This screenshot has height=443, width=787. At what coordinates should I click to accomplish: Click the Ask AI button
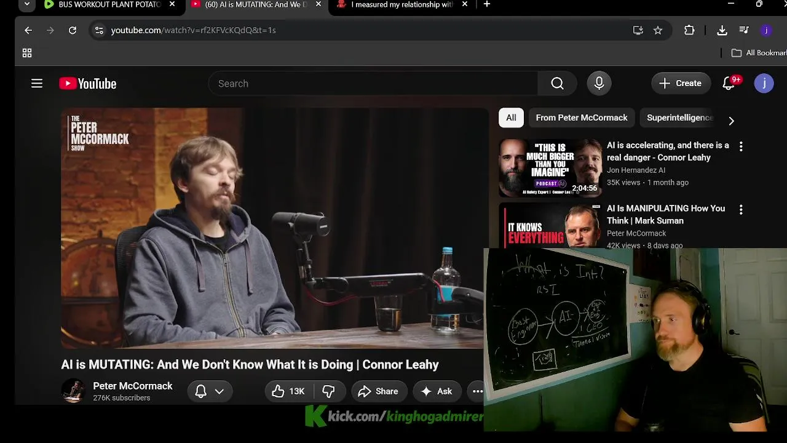[437, 391]
